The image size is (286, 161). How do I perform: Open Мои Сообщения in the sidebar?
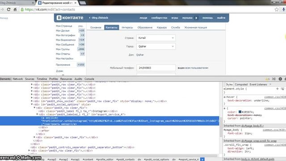pyautogui.click(x=65, y=45)
